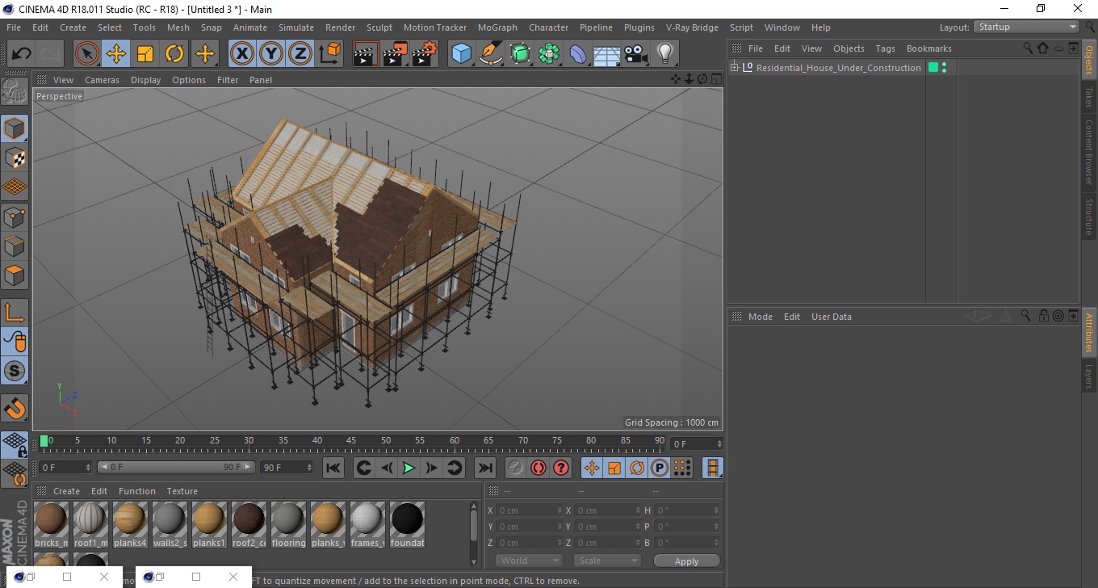Click the Record Active Objects key icon

point(515,468)
